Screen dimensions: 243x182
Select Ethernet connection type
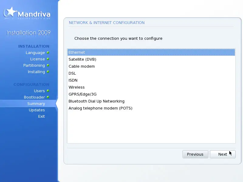[151, 52]
